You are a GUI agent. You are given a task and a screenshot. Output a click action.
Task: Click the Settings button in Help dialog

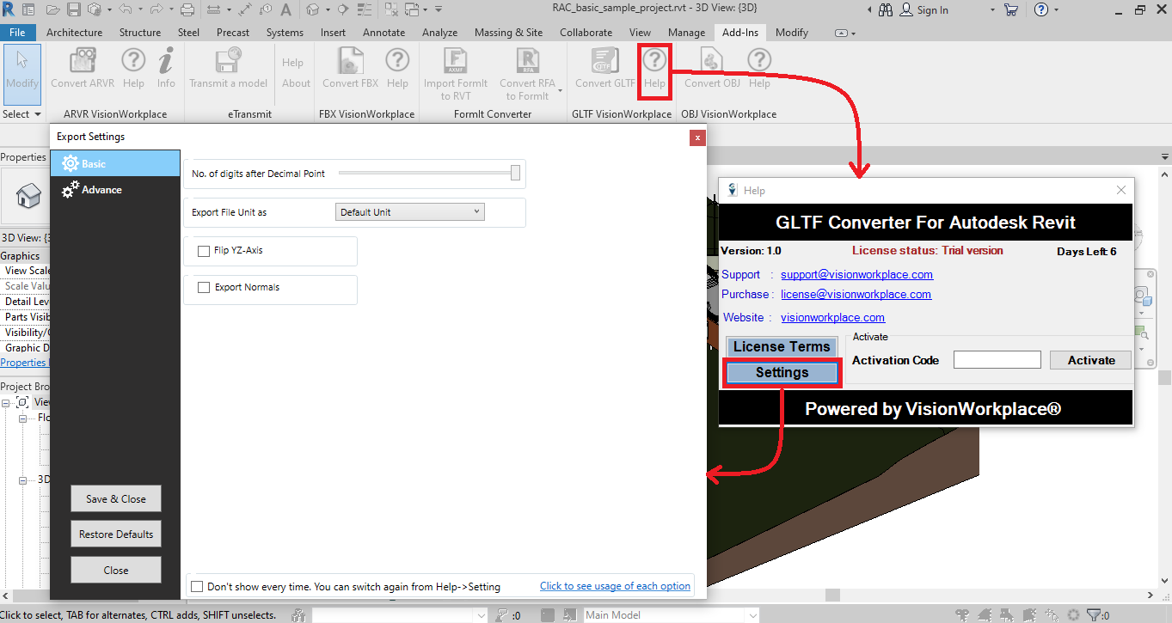point(782,373)
